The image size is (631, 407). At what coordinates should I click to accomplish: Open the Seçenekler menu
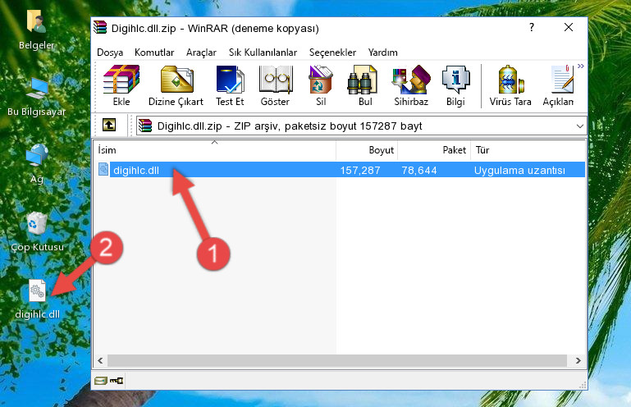pos(332,53)
